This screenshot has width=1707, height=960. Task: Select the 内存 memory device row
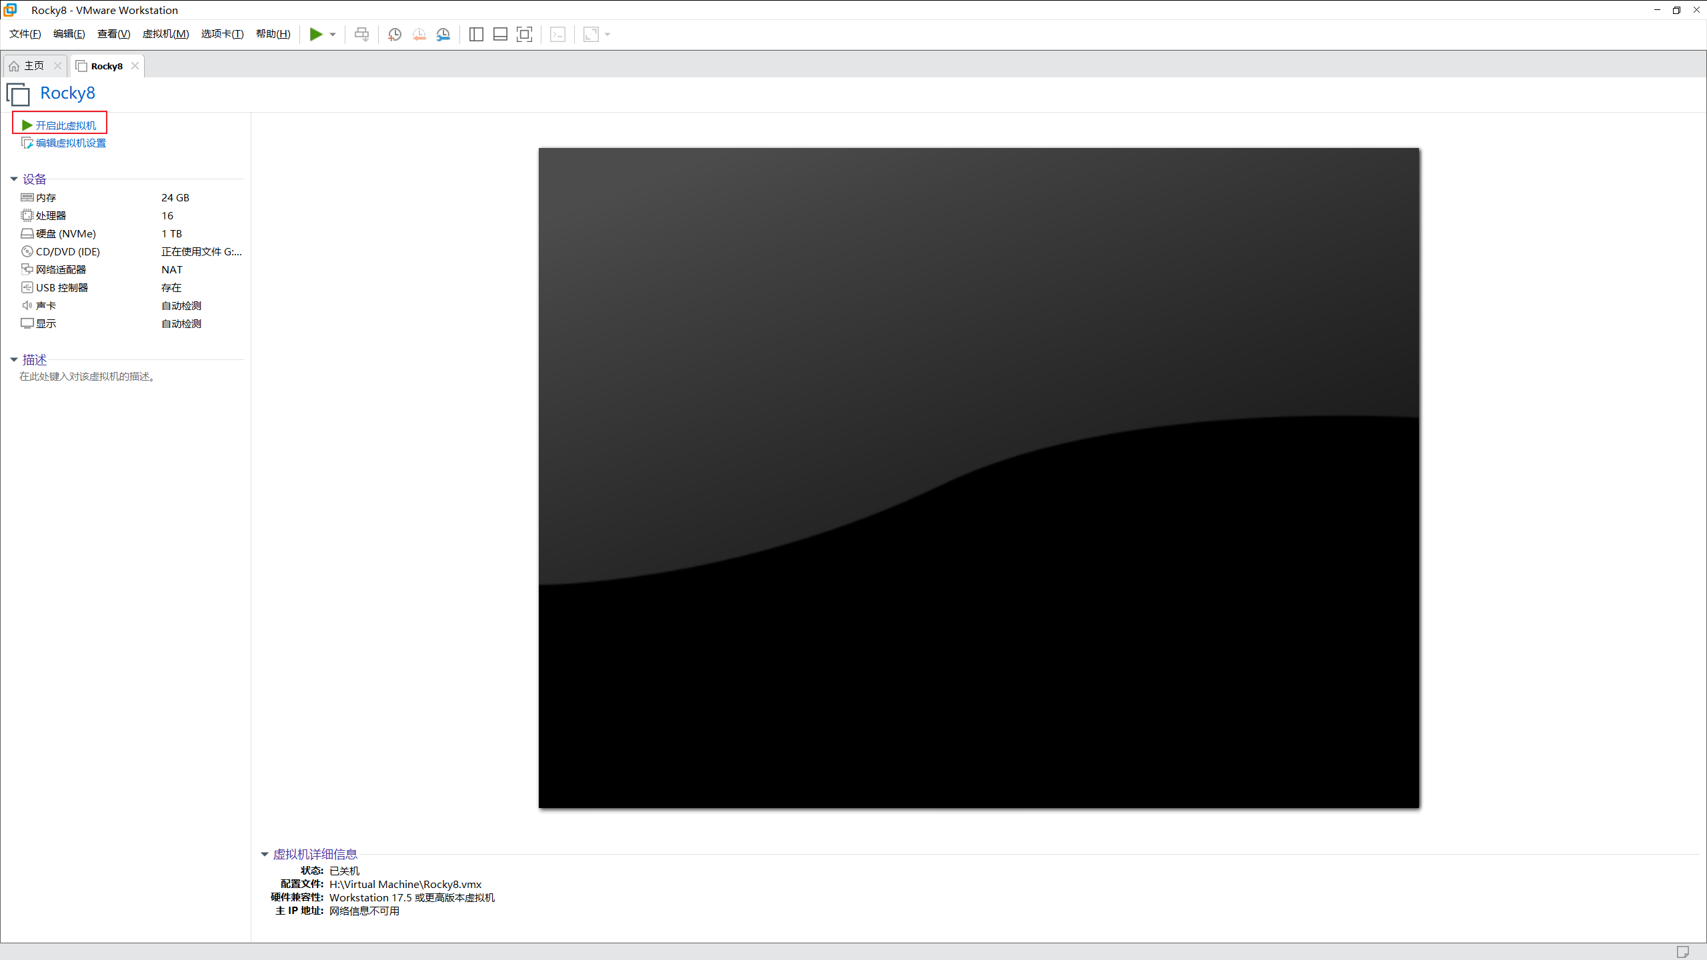[x=47, y=197]
